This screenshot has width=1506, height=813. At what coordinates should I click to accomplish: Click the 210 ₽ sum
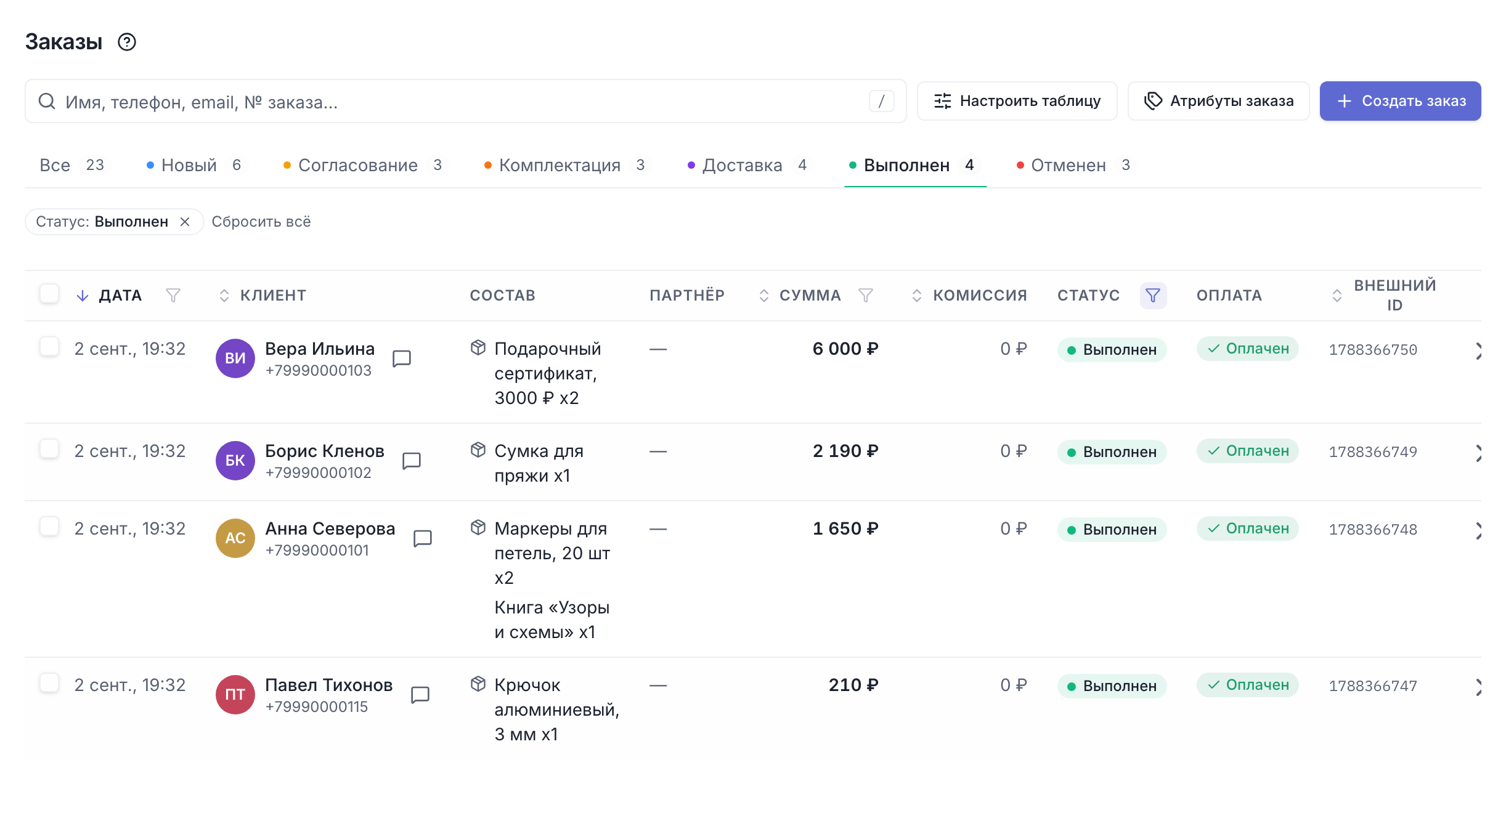point(853,685)
